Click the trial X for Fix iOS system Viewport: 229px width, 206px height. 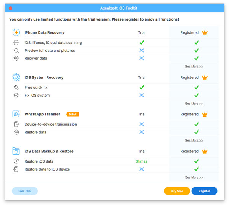[x=142, y=95]
